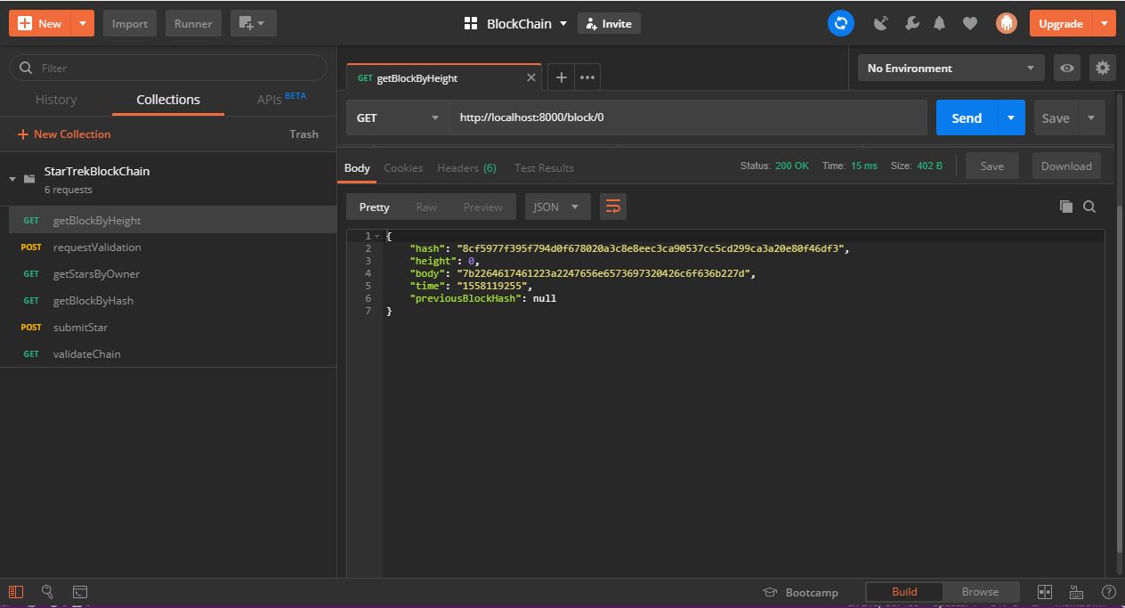Click the response Save button
1125x608 pixels.
click(x=991, y=166)
